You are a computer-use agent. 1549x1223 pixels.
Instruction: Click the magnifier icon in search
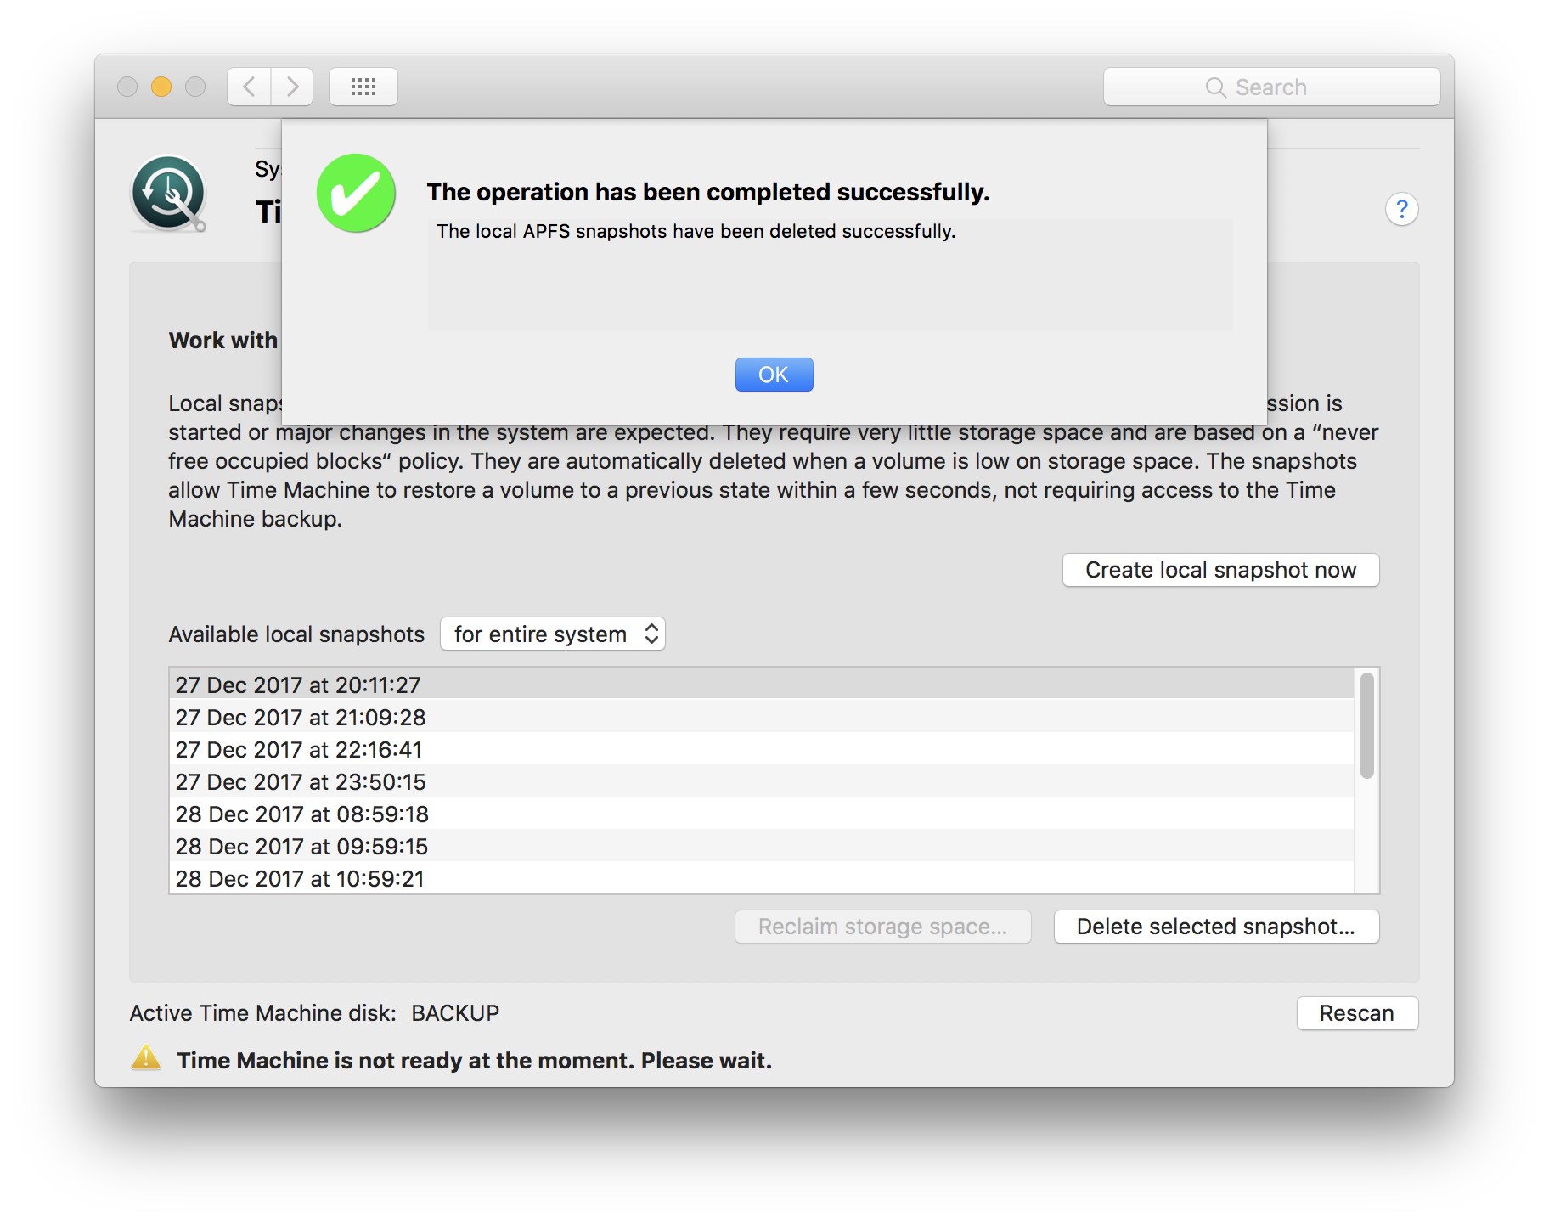(x=1216, y=87)
